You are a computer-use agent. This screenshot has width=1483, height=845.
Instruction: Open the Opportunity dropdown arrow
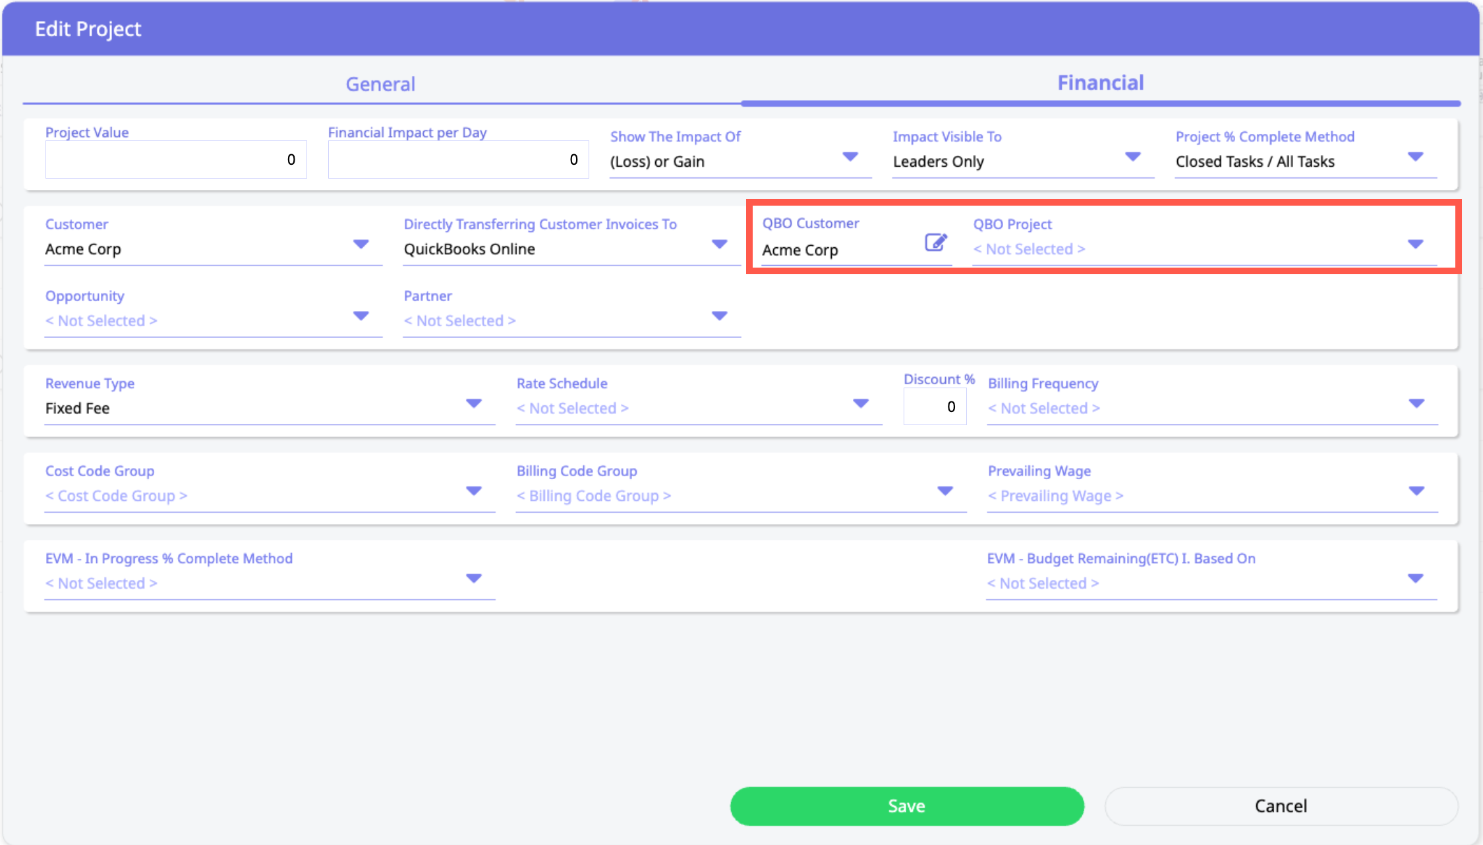(x=361, y=316)
